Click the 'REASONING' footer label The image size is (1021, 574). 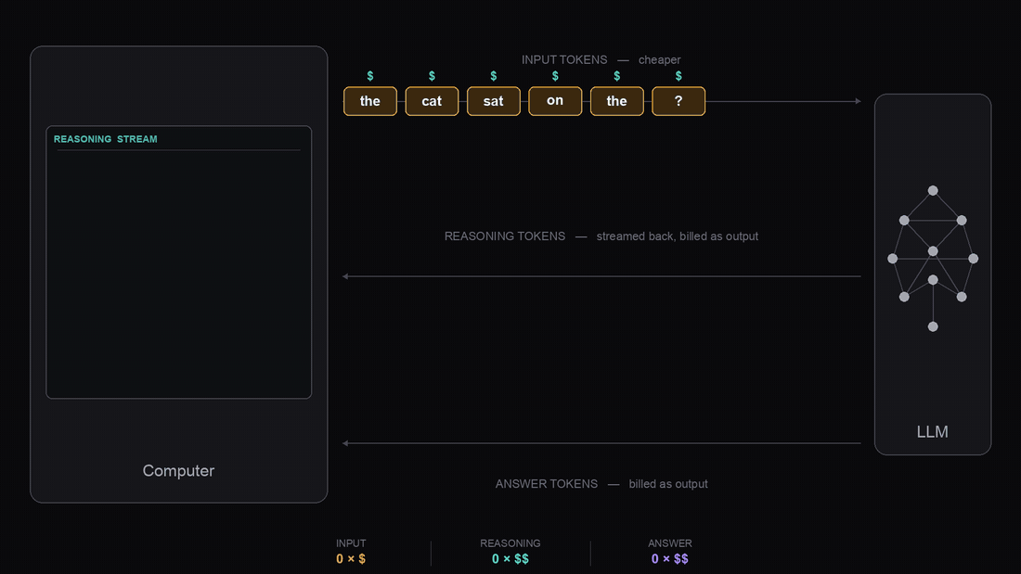click(510, 543)
